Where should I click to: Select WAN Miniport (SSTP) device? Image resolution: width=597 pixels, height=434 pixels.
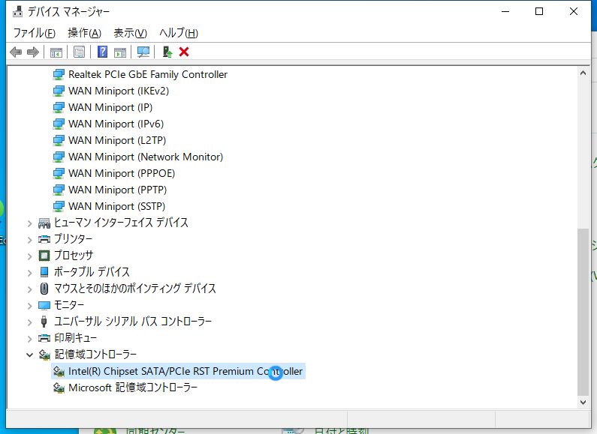click(x=117, y=206)
